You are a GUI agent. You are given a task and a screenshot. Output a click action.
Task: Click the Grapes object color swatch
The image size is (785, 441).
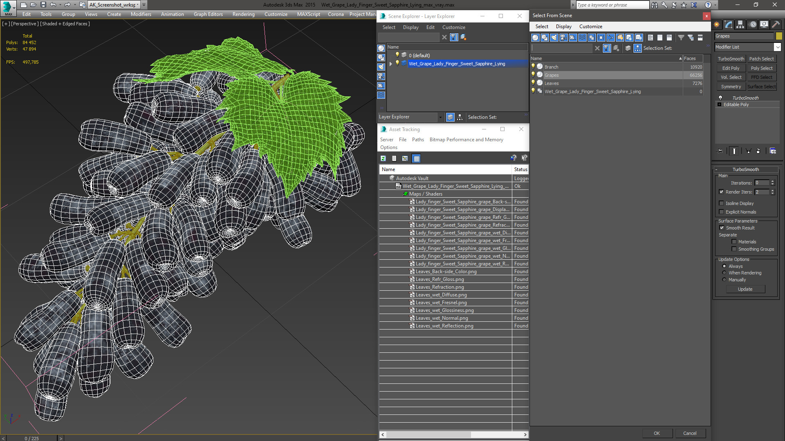(779, 36)
